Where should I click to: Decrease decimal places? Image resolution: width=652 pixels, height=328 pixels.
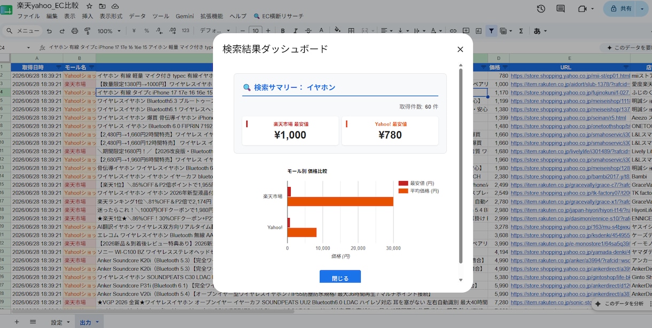click(x=159, y=31)
